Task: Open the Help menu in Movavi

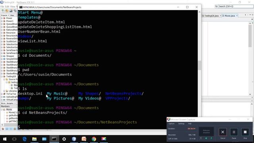Action: point(190,124)
